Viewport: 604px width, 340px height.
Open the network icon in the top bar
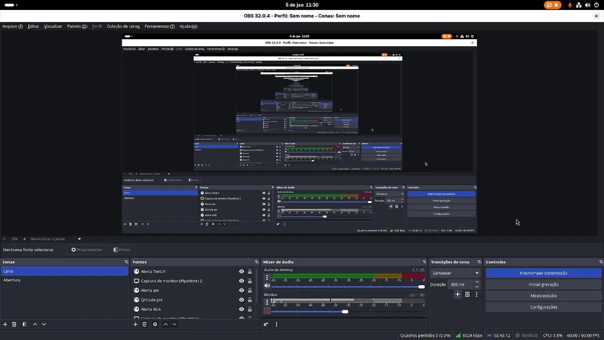pyautogui.click(x=579, y=5)
